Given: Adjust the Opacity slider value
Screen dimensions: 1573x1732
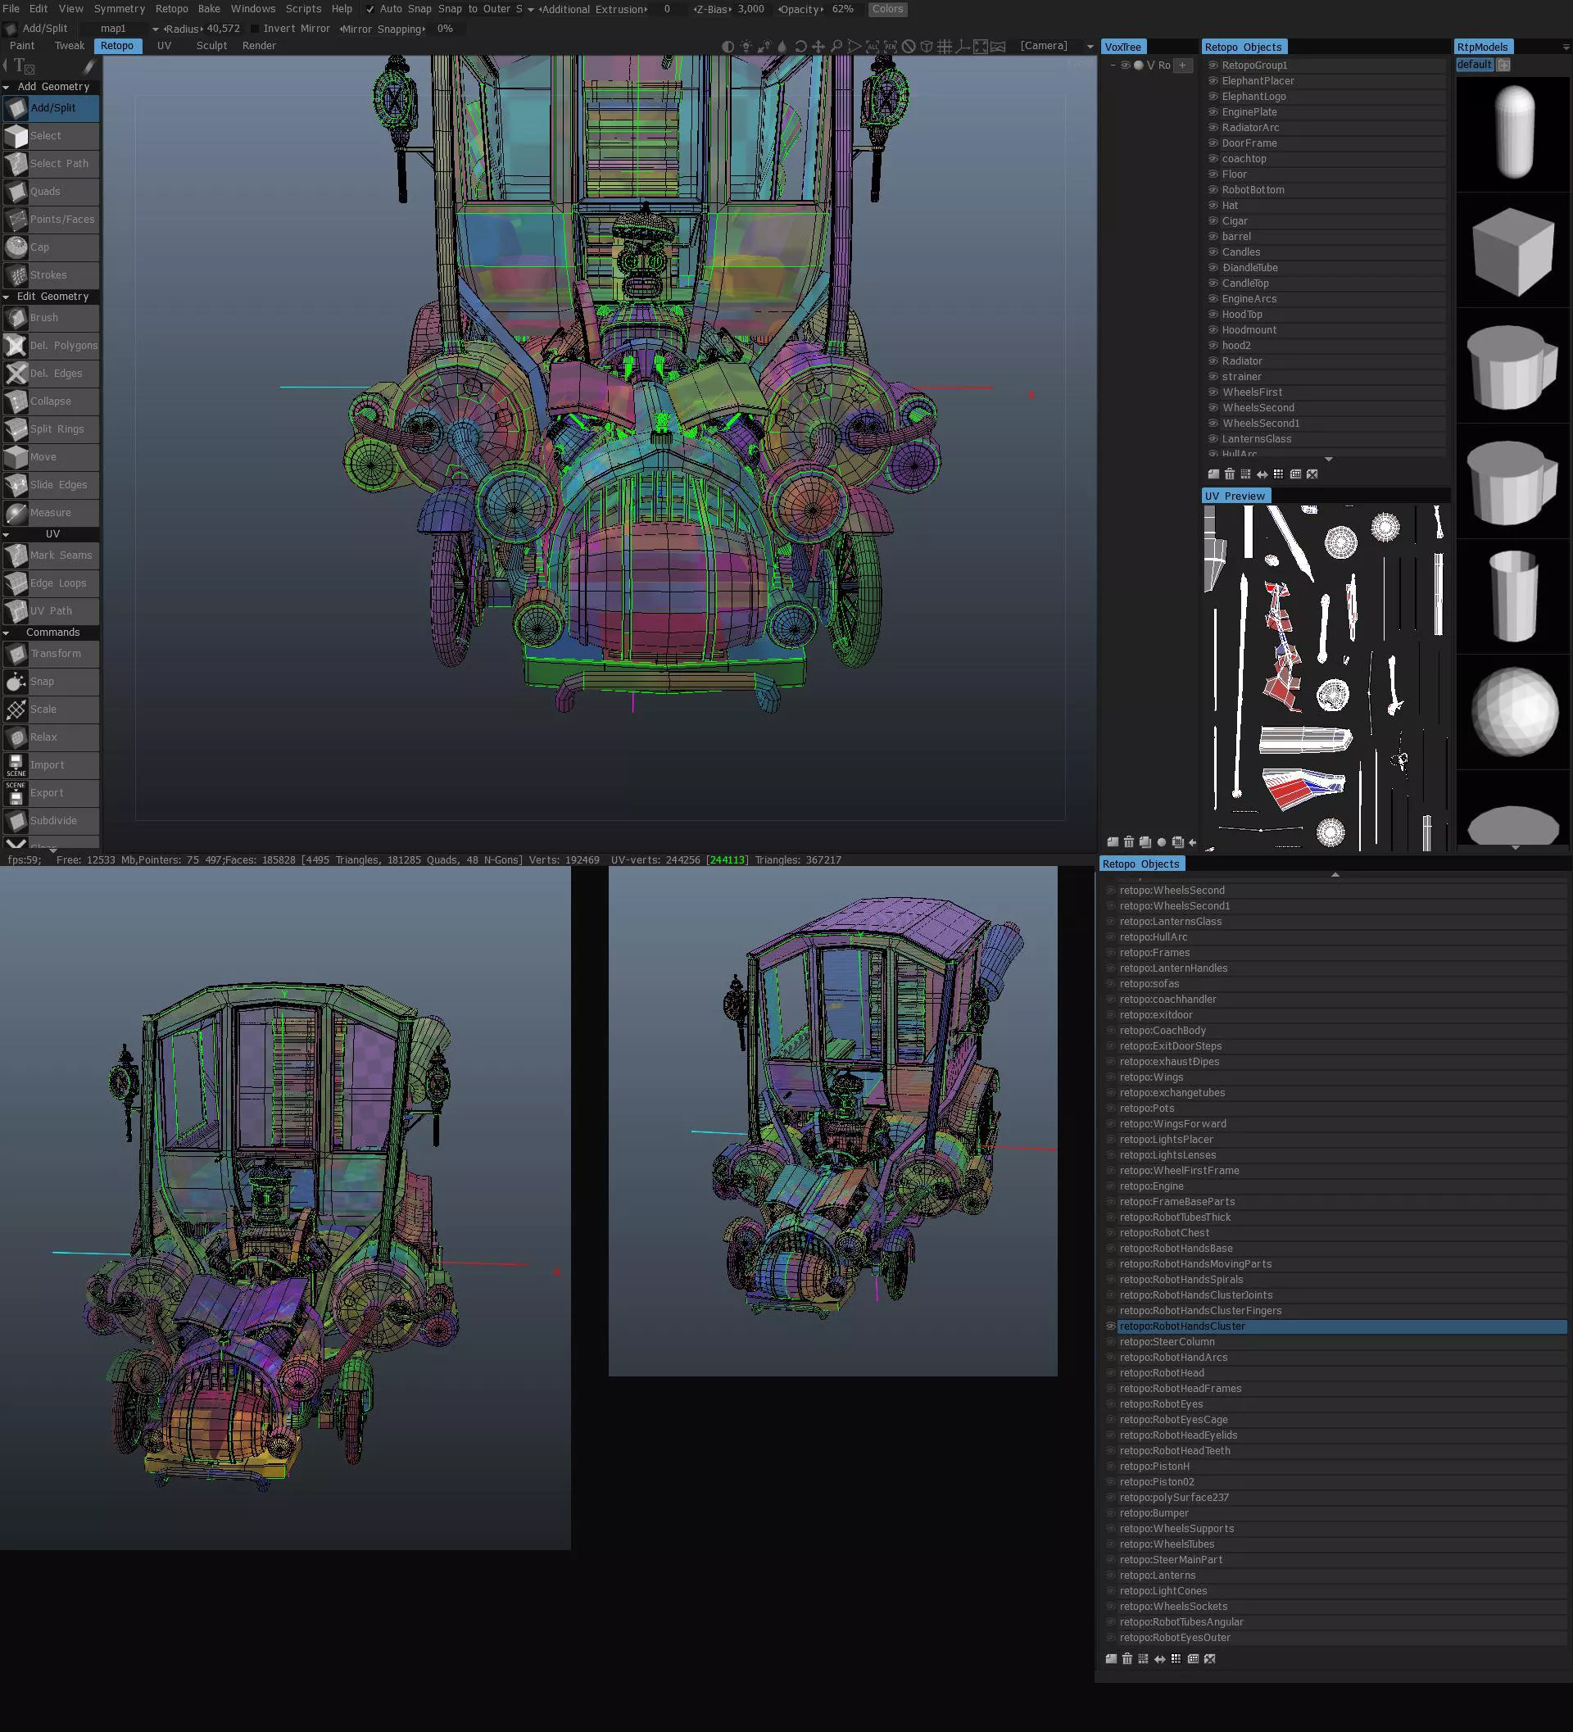Looking at the screenshot, I should click(x=841, y=8).
